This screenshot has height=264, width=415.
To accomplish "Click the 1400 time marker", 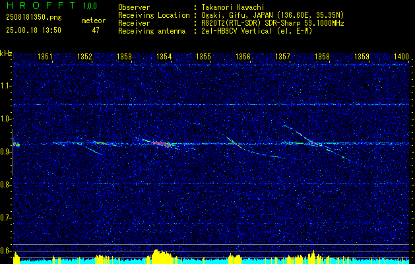I will tap(402, 56).
